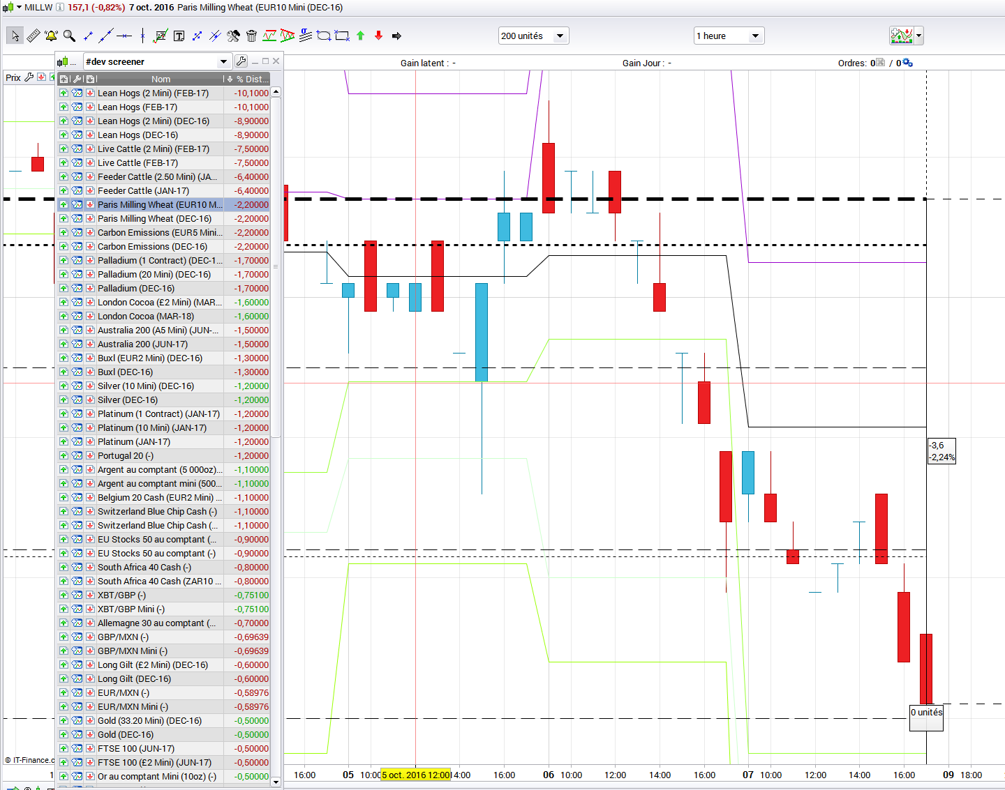The height and width of the screenshot is (790, 1005).
Task: Select the London Cocoa (MAR-18) row
Action: pyautogui.click(x=163, y=316)
